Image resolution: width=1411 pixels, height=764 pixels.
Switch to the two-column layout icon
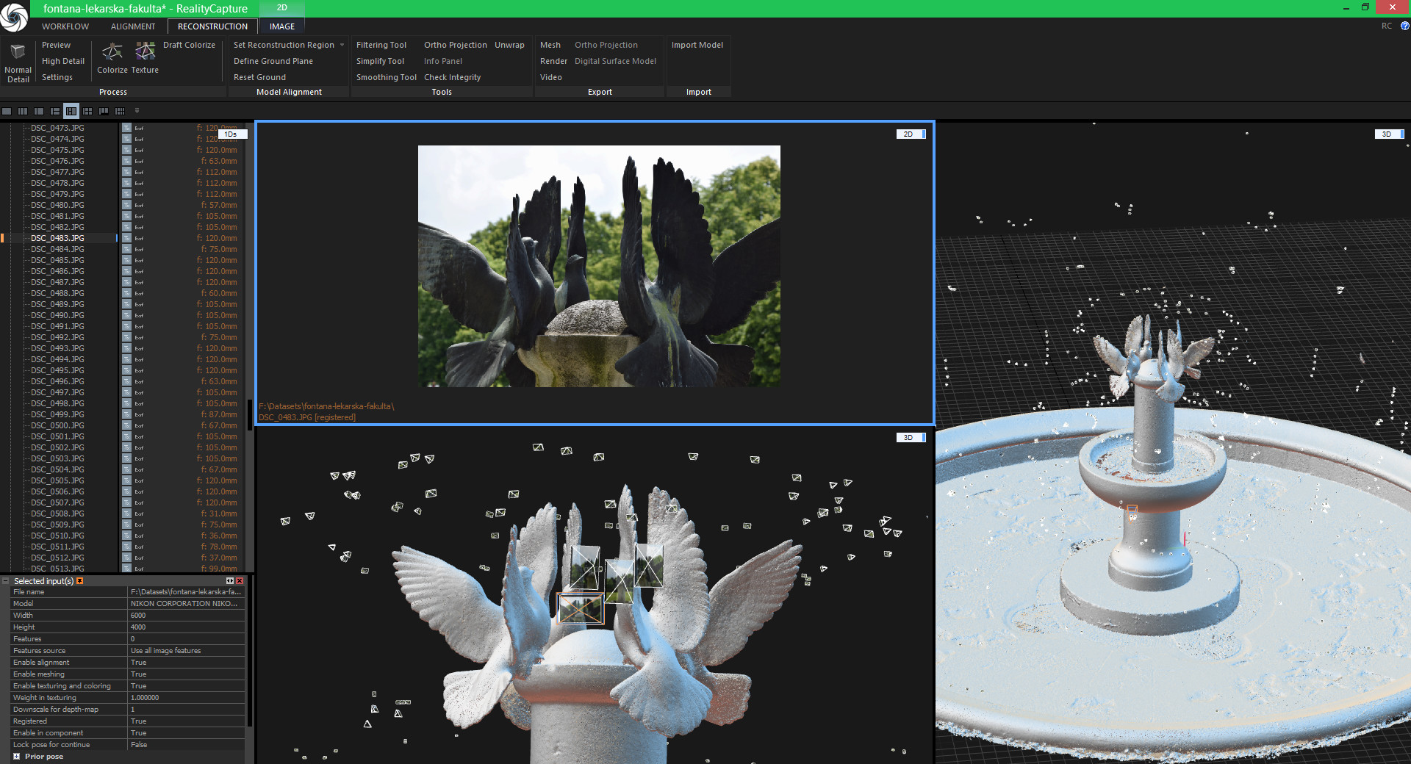[x=38, y=111]
